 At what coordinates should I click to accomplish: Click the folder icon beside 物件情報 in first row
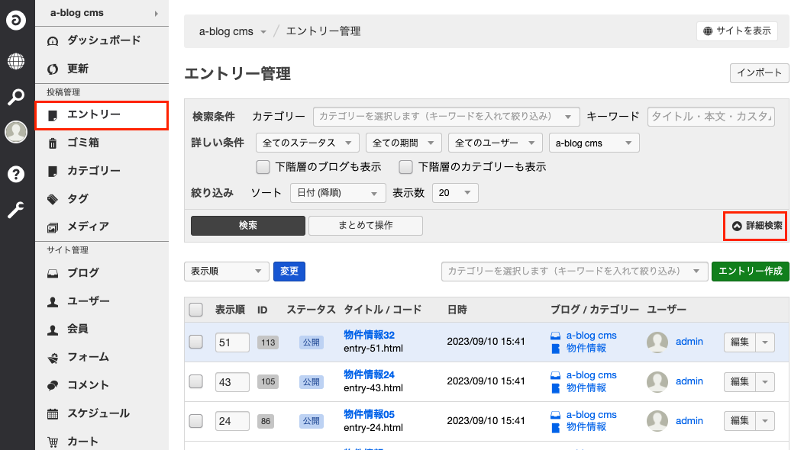coord(556,349)
